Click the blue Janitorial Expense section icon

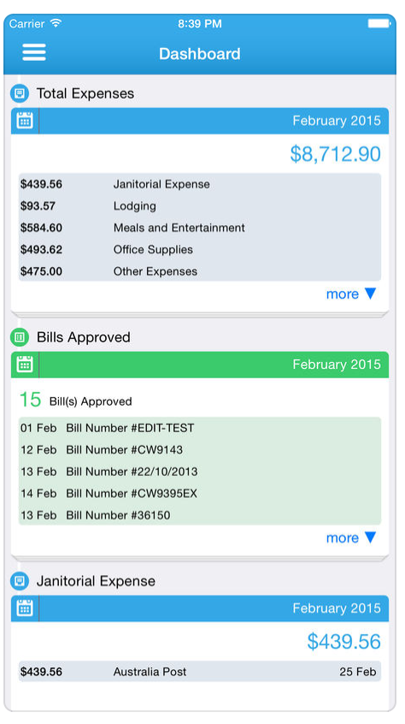click(20, 581)
